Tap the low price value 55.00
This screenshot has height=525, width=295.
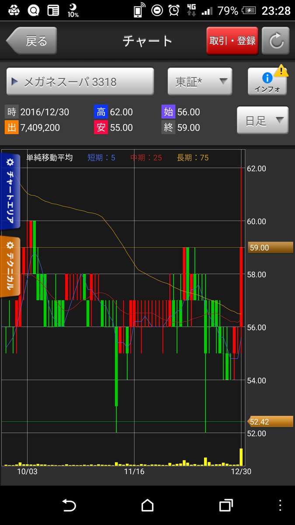pos(121,128)
